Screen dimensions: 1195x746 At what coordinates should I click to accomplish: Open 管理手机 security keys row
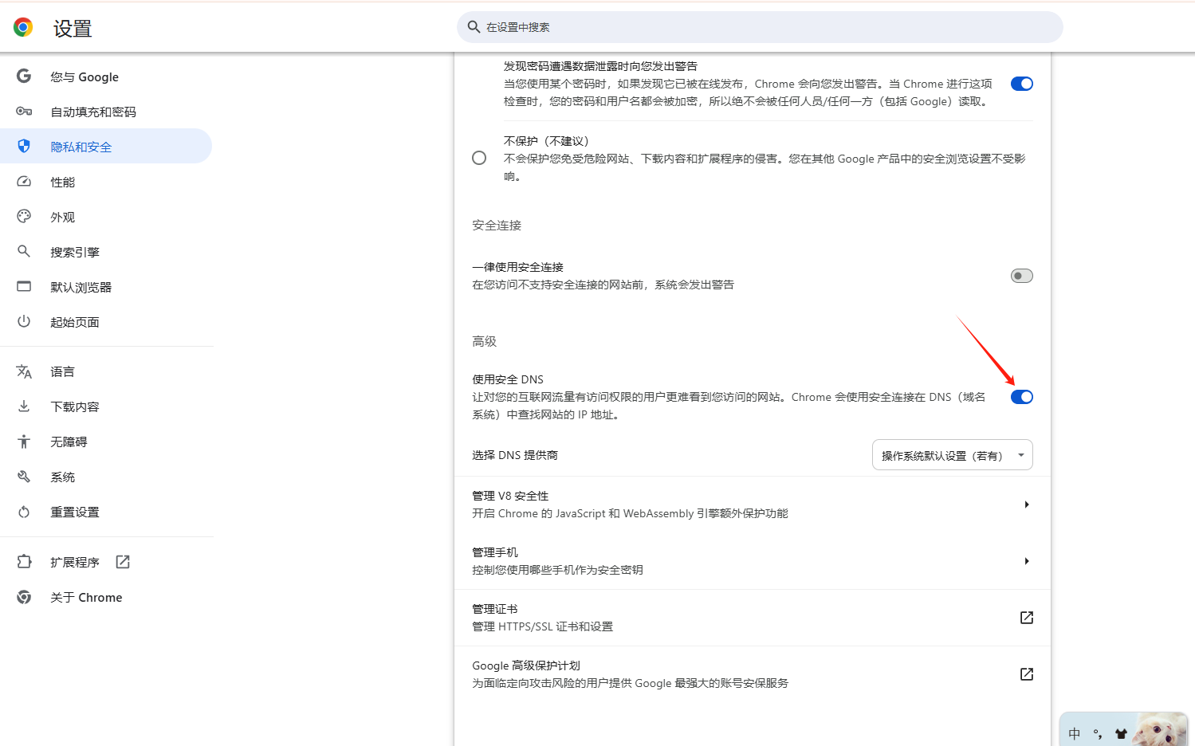coord(753,561)
